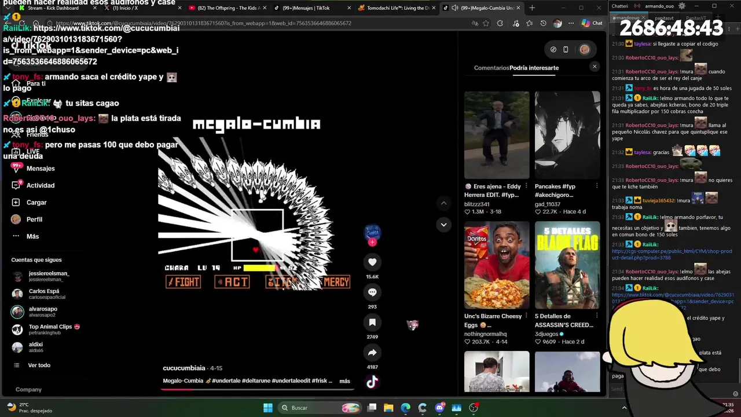Open aldixi followed account

(36, 347)
